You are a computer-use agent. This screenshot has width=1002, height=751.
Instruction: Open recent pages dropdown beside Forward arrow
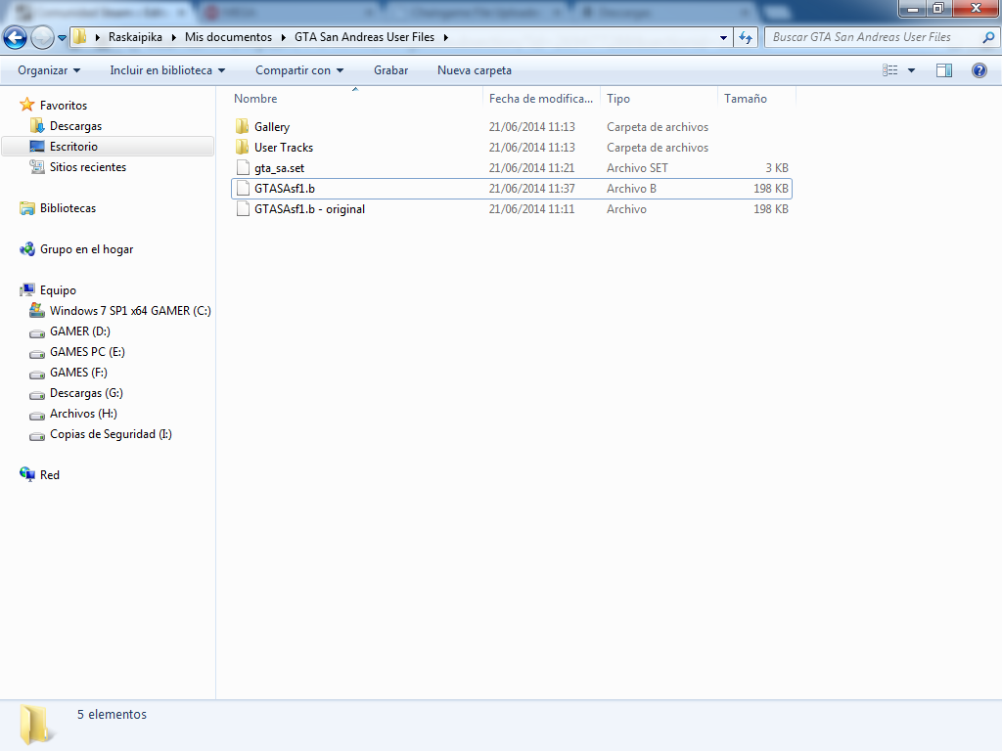point(62,38)
